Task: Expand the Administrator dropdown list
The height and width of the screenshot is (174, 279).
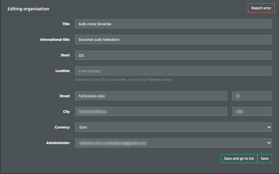Action: 174,143
